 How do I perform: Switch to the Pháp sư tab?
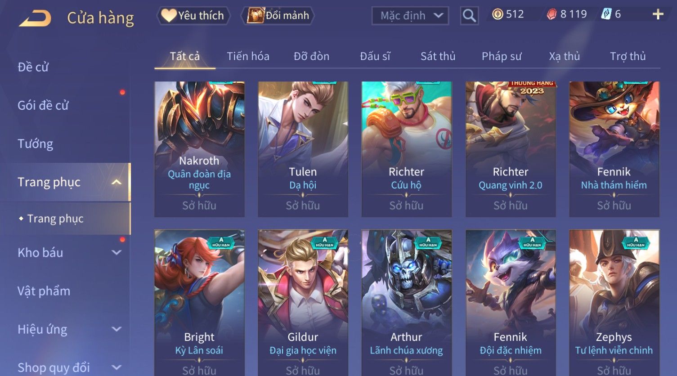[x=501, y=56]
